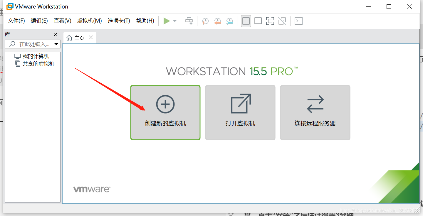Close the 主页 tab
Screen dimensions: 423x216
click(x=91, y=38)
